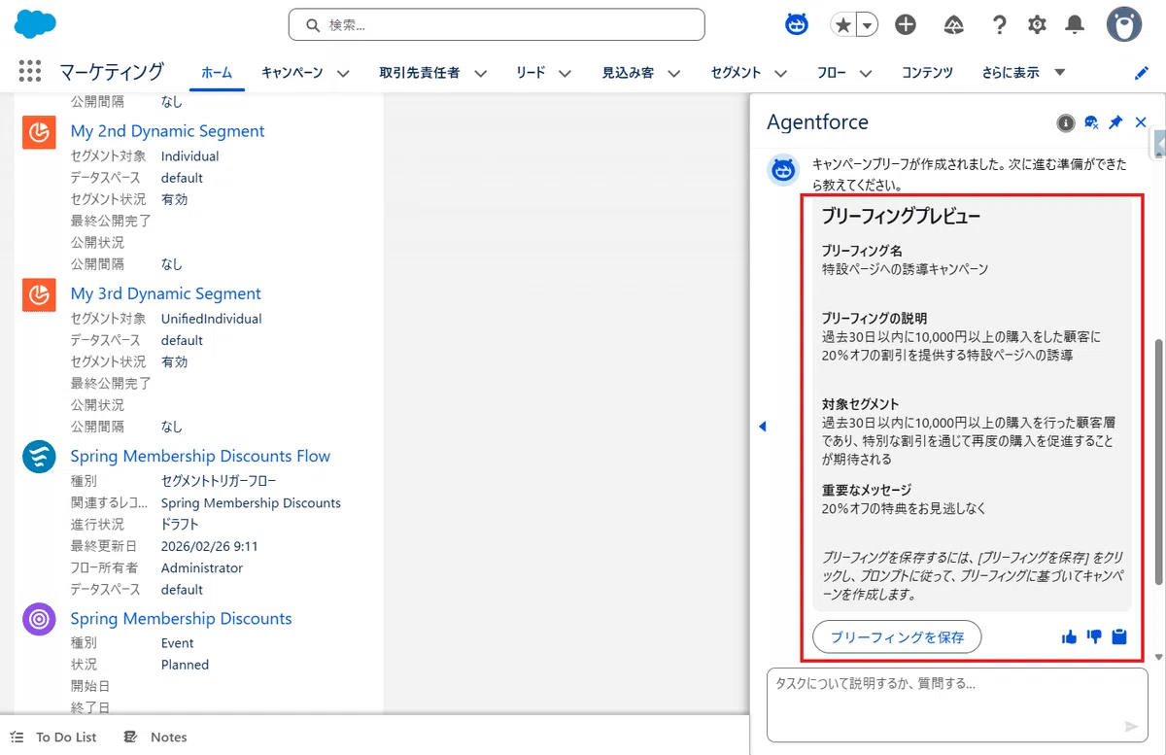Expand the キャンペーン tab dropdown chevron
The width and height of the screenshot is (1166, 755).
pyautogui.click(x=342, y=73)
